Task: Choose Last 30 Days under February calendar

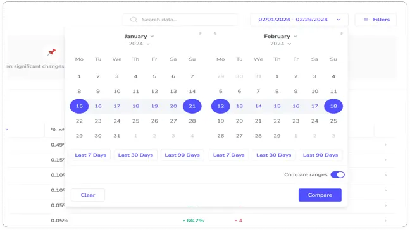Action: (273, 155)
